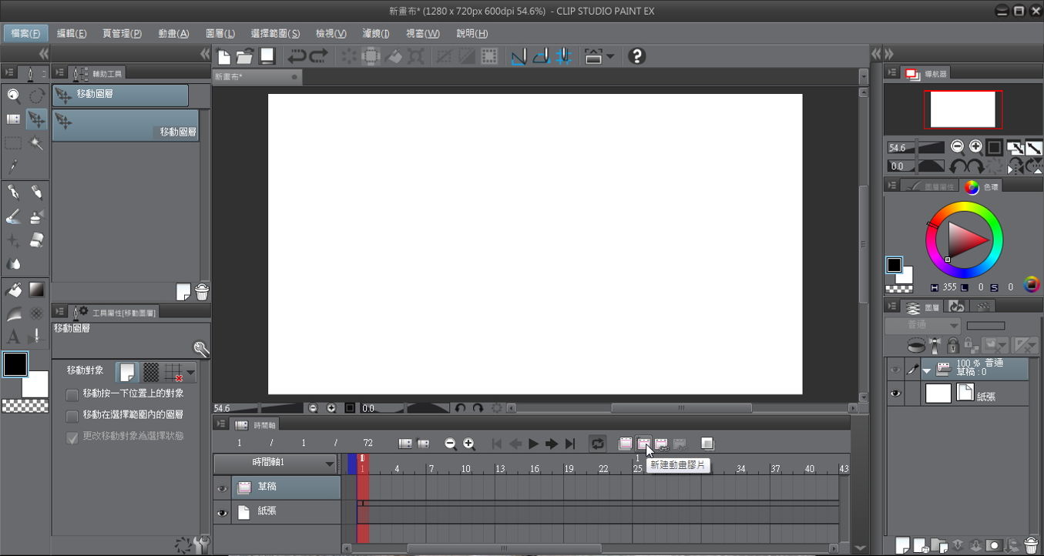
Task: Open the 濾鏡(I) menu
Action: point(376,34)
